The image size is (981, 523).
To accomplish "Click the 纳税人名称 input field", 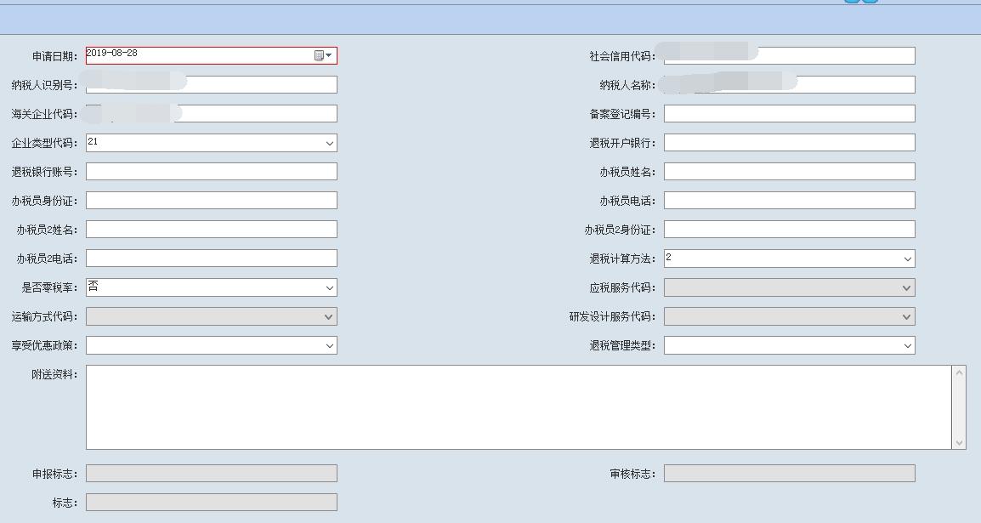I will tap(790, 84).
